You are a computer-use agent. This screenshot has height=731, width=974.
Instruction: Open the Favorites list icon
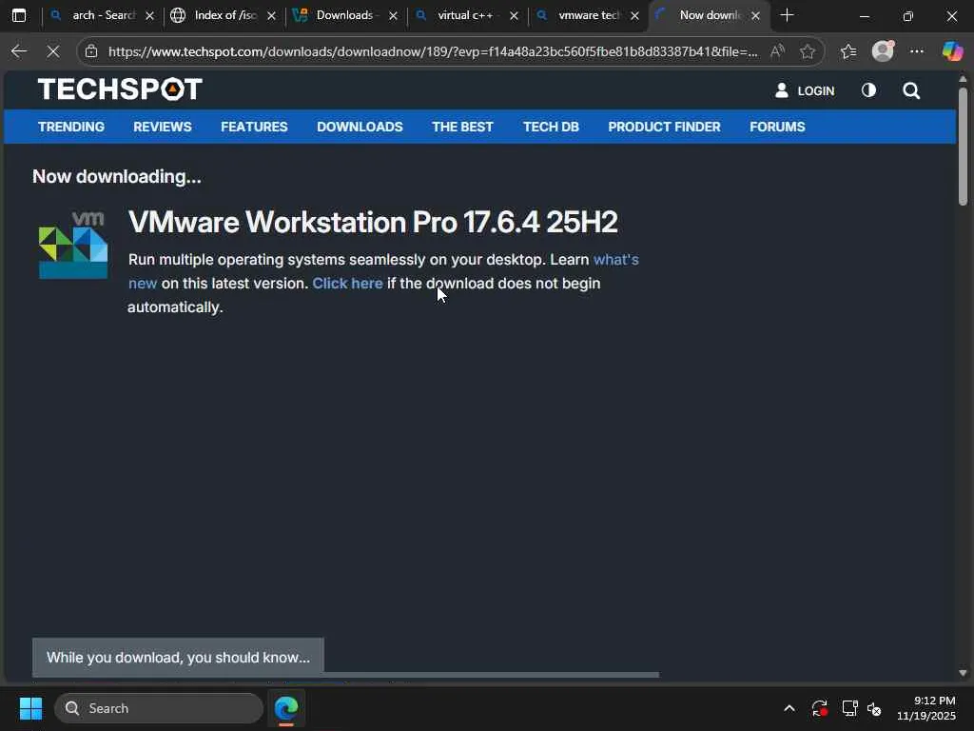point(848,51)
